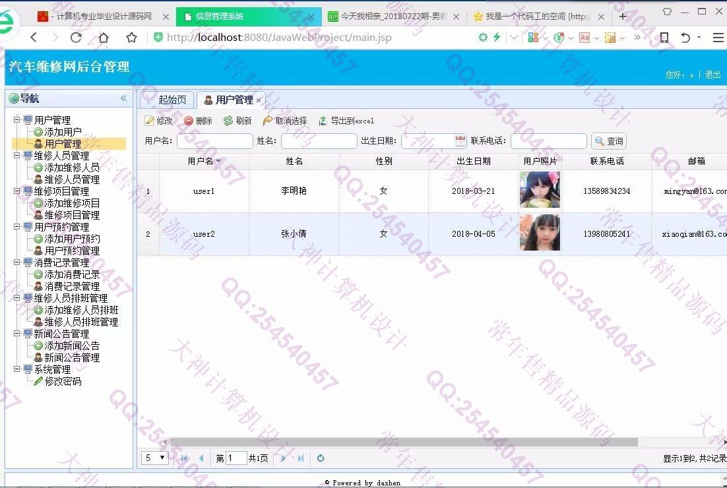Switch to 计算机专业毕业设计源码网 browser tab
The height and width of the screenshot is (488, 727).
102,16
